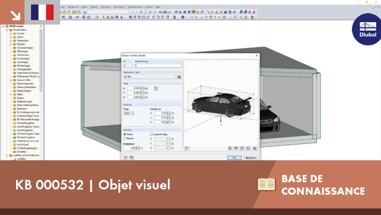Open the Tabelle menu
The image size is (381, 215).
pos(94,7)
